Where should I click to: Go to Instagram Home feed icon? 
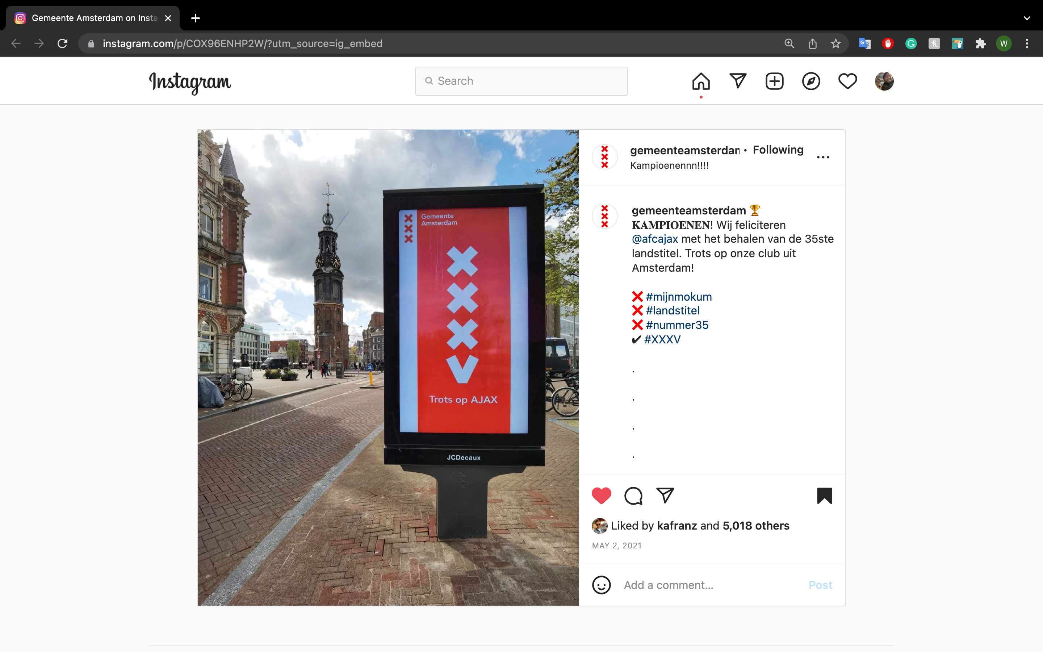coord(701,81)
